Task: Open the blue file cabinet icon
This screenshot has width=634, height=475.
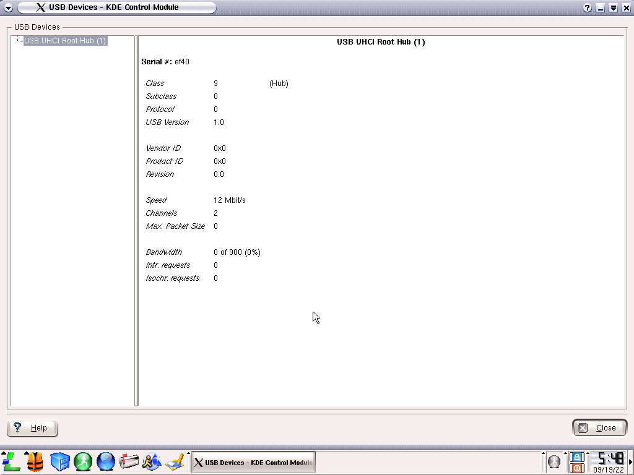Action: (59, 462)
